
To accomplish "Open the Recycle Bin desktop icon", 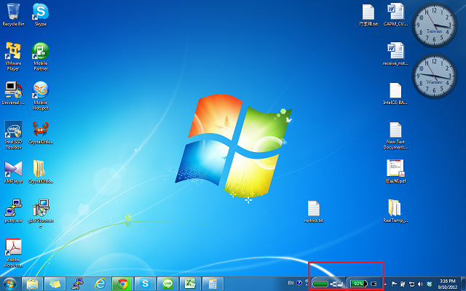I will coord(13,15).
